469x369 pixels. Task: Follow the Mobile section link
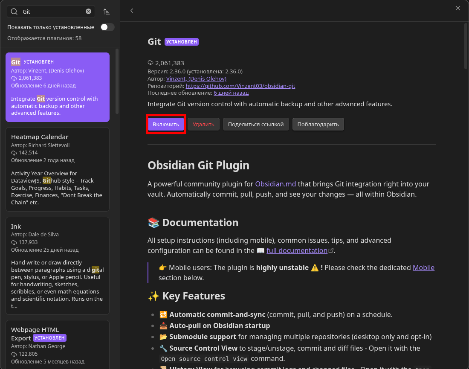point(423,267)
